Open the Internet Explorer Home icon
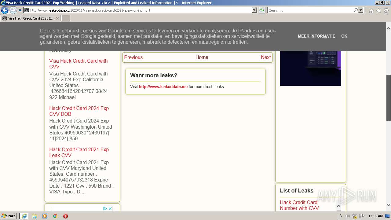The image size is (391, 220). point(371,11)
